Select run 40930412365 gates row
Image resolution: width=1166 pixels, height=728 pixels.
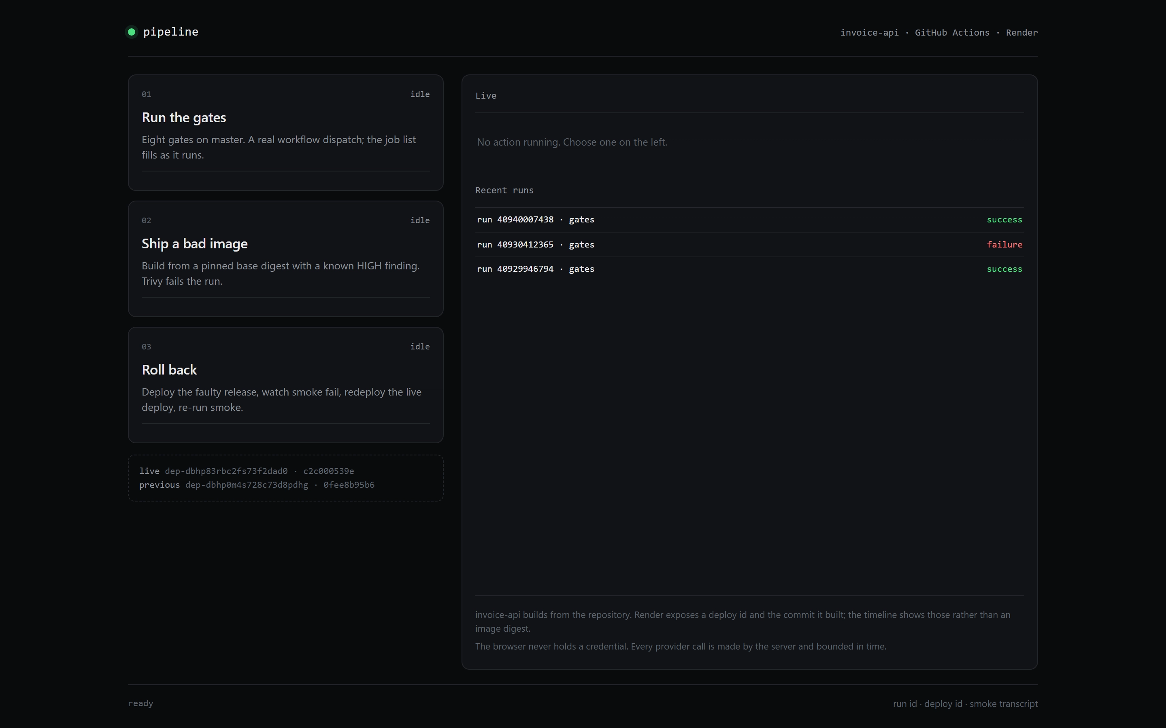[x=749, y=245]
